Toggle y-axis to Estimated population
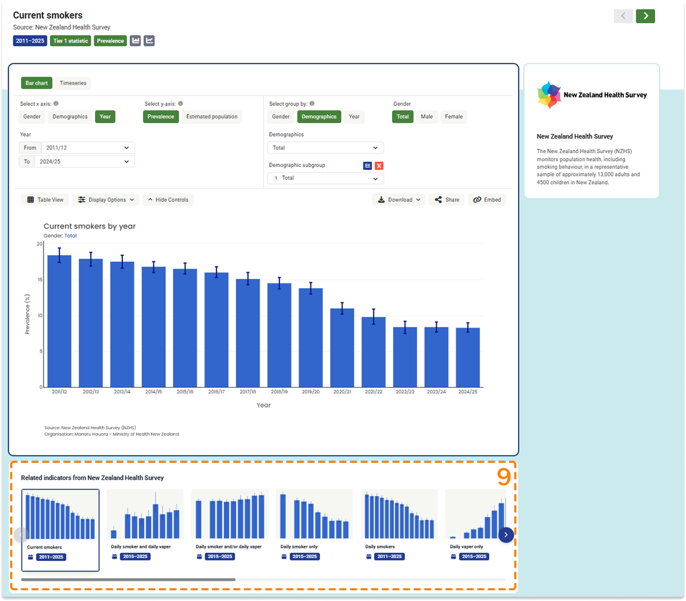The image size is (686, 601). click(x=211, y=116)
